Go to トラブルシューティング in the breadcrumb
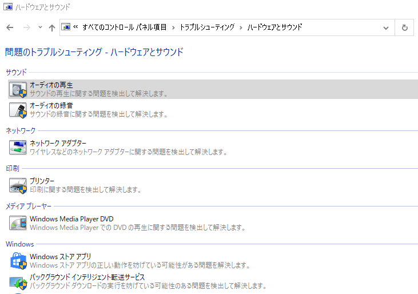This screenshot has width=418, height=294. tap(206, 27)
